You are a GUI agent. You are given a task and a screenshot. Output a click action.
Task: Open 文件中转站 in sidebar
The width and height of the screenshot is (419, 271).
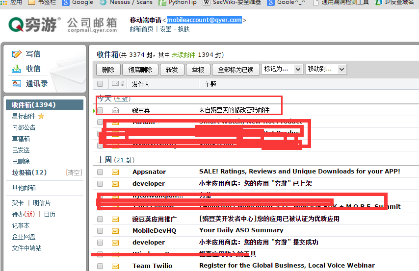click(x=26, y=248)
